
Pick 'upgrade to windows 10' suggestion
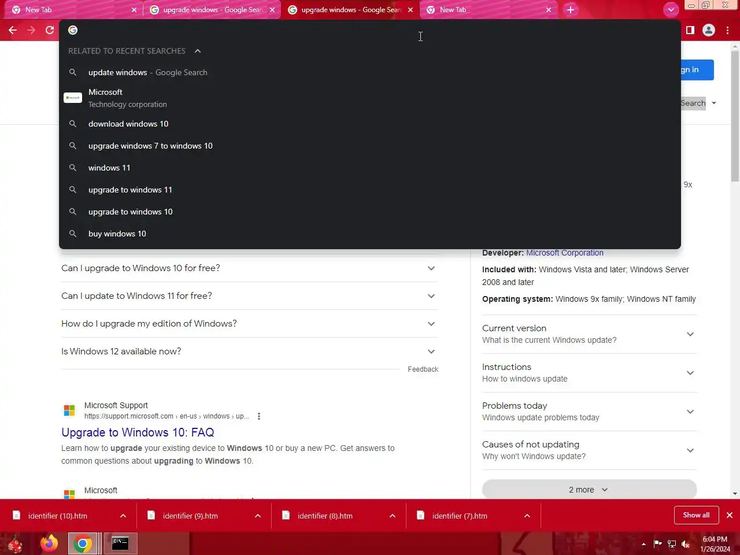370,212
